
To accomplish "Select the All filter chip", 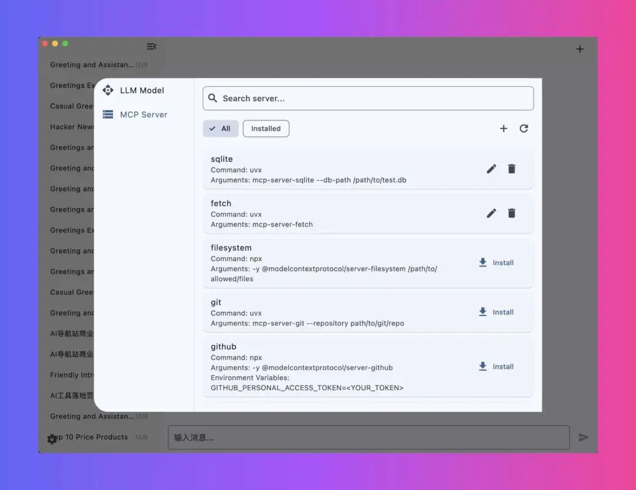I will pyautogui.click(x=221, y=129).
